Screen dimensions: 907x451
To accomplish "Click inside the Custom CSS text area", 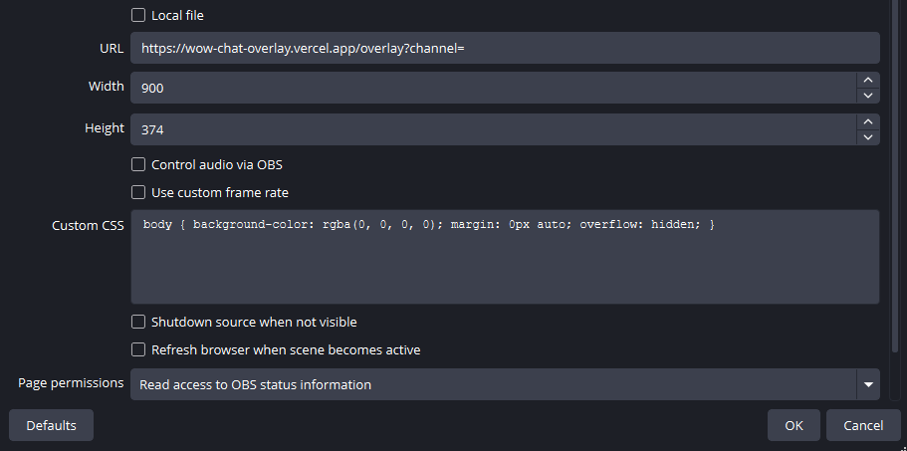I will pyautogui.click(x=505, y=257).
